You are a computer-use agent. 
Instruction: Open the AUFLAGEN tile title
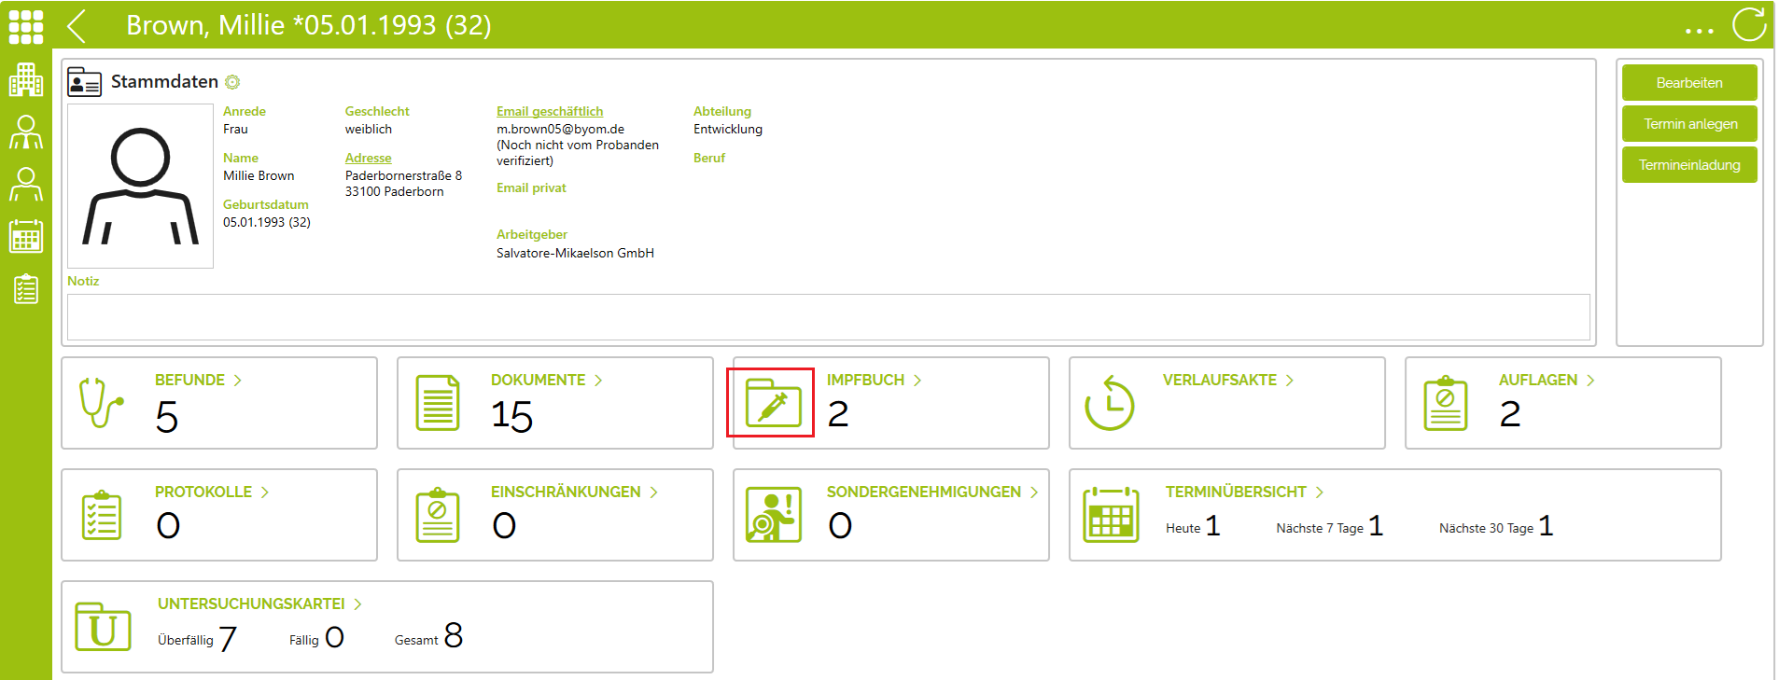coord(1538,381)
